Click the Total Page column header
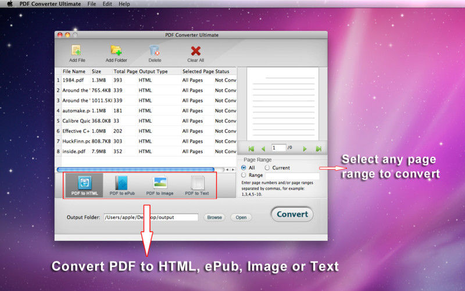The height and width of the screenshot is (291, 465). (126, 72)
